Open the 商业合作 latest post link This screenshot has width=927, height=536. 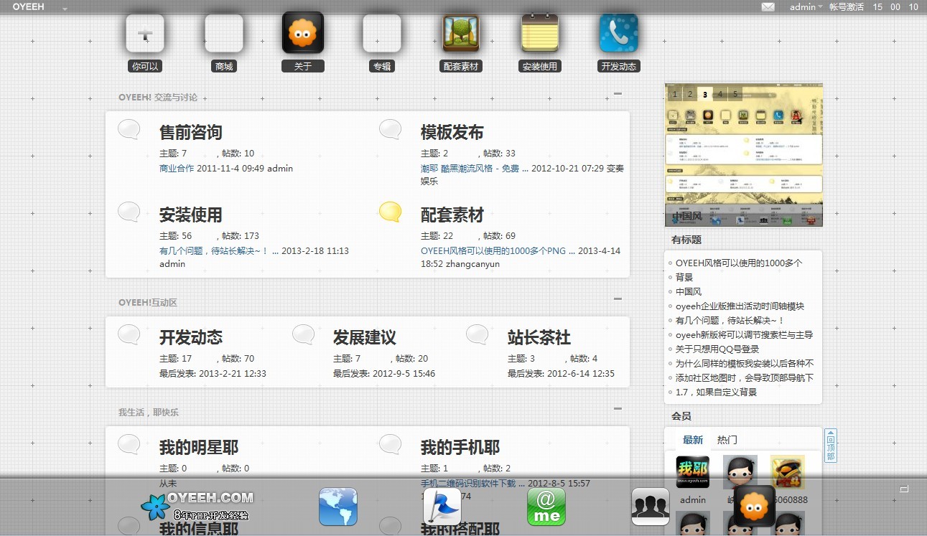point(177,169)
